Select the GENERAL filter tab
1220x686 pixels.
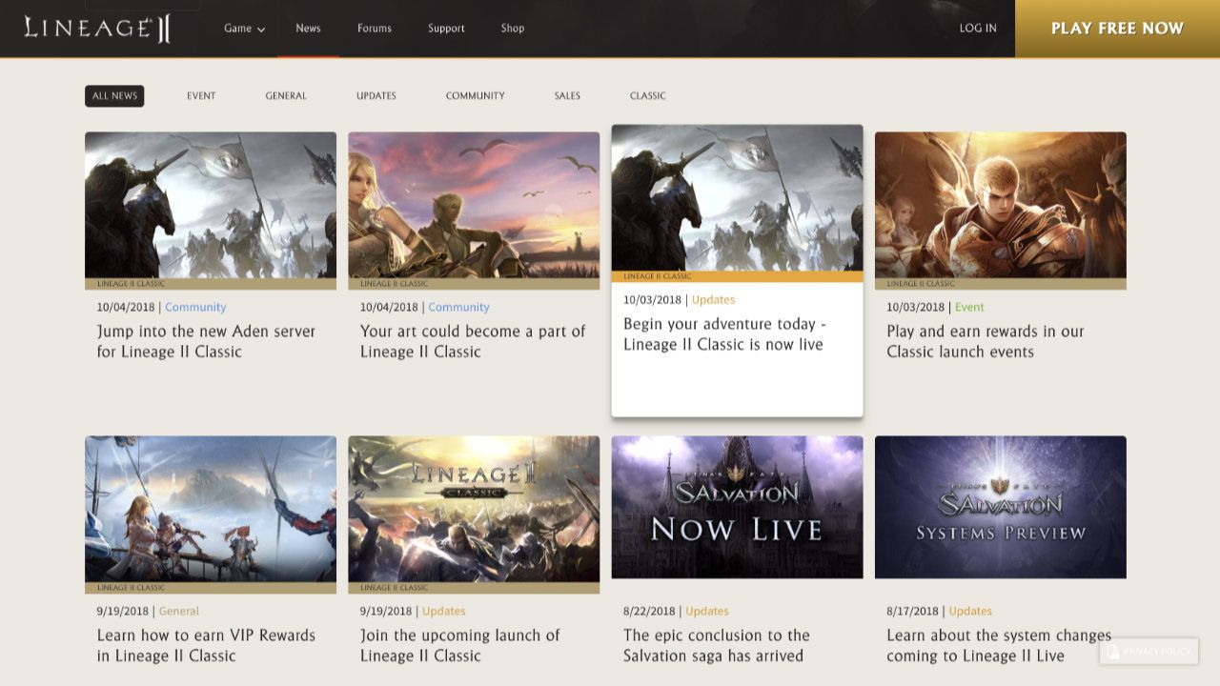286,96
